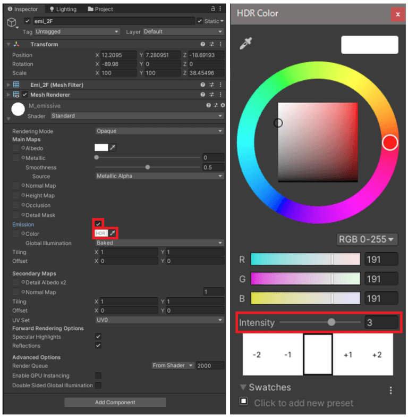The width and height of the screenshot is (408, 417).
Task: Enable GPU Instancing checkbox
Action: (x=98, y=376)
